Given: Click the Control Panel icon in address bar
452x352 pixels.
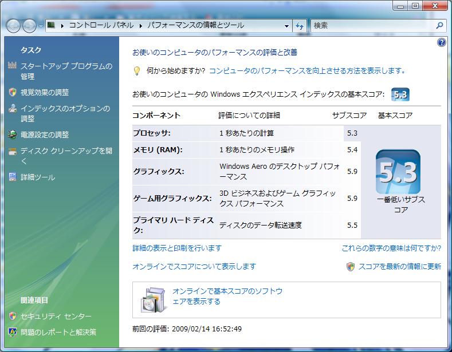Looking at the screenshot, I should (52, 25).
